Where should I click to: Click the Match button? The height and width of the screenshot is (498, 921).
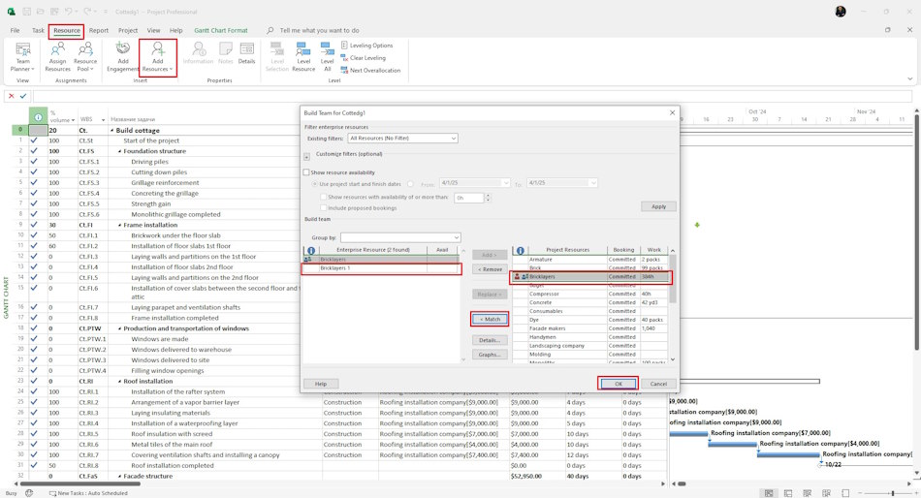(x=490, y=319)
